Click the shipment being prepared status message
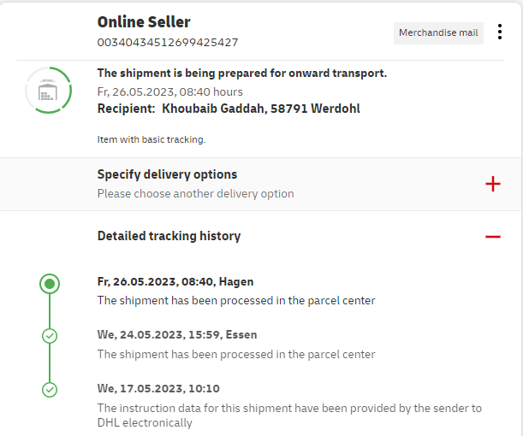523x436 pixels. (242, 74)
